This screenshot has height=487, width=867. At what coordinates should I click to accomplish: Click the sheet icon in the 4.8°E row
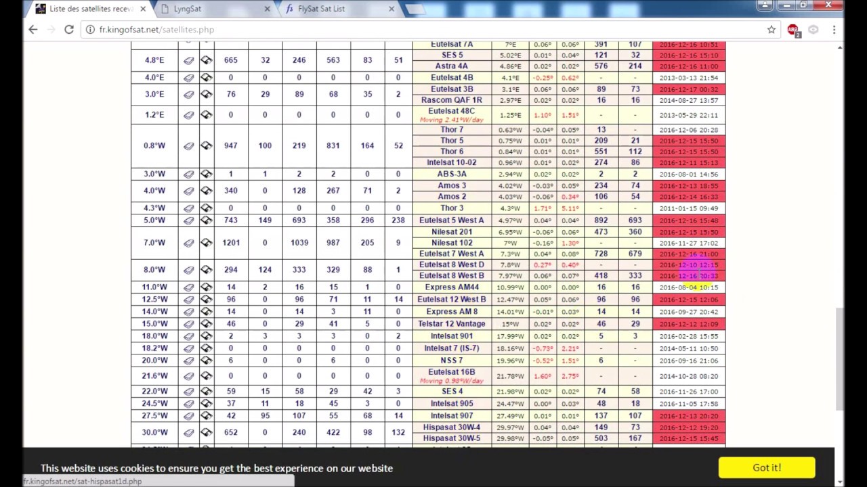[188, 60]
